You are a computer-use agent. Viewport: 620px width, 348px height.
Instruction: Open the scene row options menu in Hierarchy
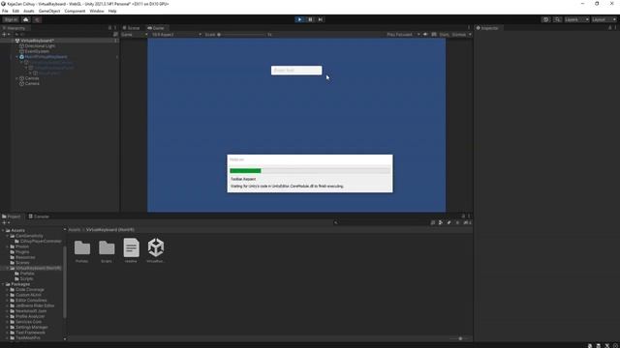tap(115, 41)
